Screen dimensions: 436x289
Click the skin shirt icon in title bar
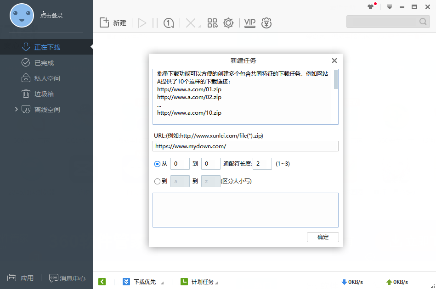(x=371, y=7)
